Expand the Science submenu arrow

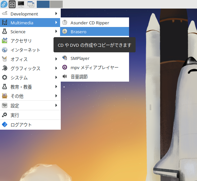pos(56,31)
